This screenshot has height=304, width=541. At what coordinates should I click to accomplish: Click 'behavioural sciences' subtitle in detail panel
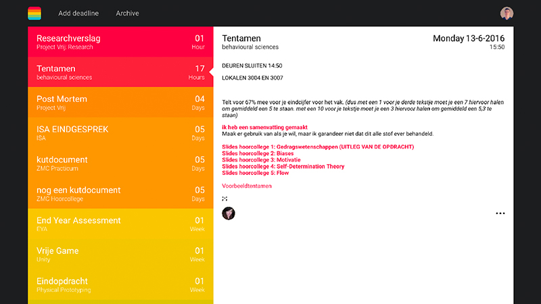tap(250, 47)
